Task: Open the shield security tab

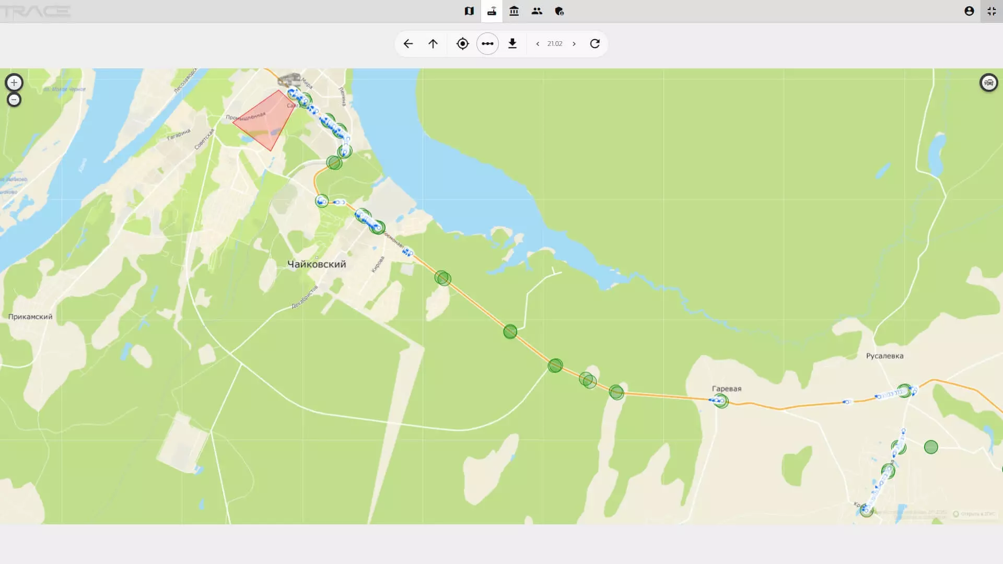Action: click(x=559, y=11)
